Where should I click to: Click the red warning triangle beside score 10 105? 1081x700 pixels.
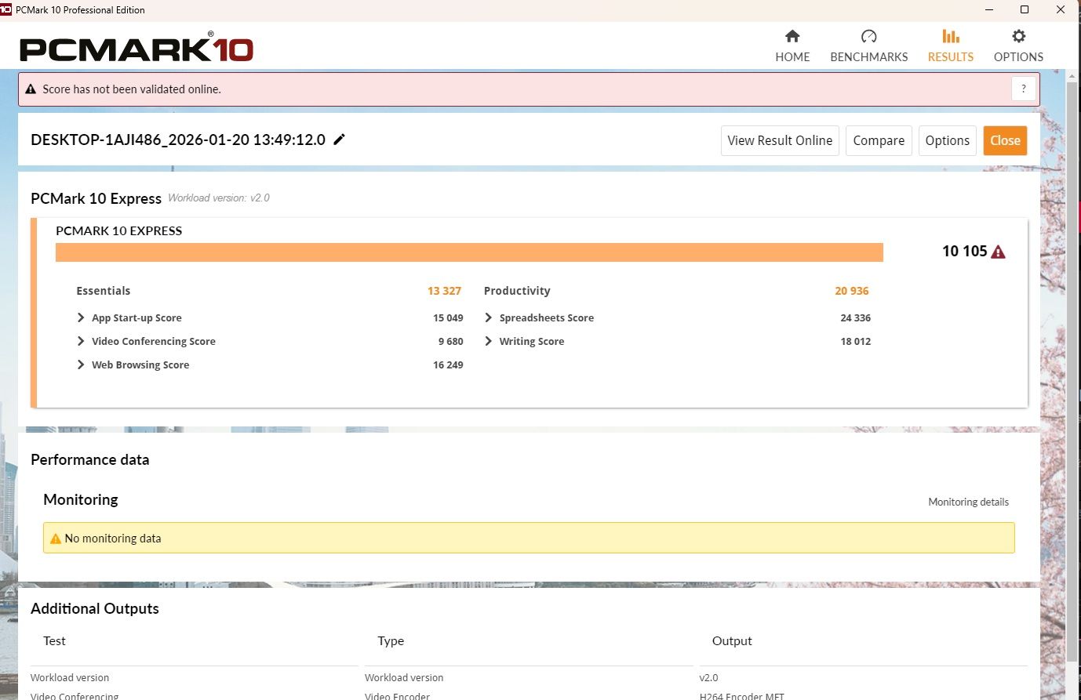click(999, 252)
